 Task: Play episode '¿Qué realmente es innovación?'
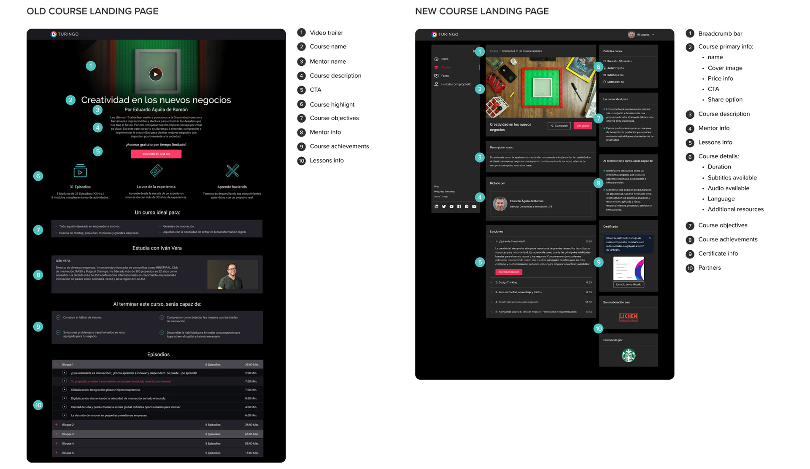click(65, 373)
